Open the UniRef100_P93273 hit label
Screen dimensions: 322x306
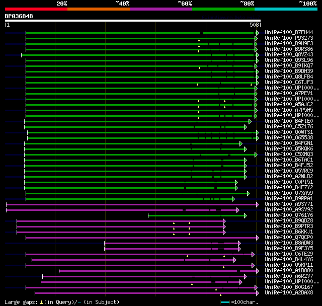289,38
